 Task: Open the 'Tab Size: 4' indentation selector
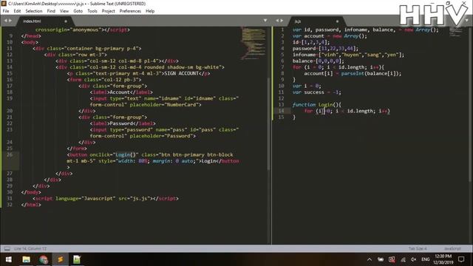pyautogui.click(x=418, y=248)
